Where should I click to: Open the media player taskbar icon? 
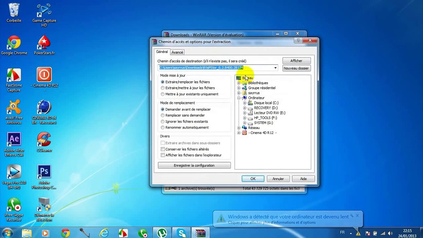45,233
